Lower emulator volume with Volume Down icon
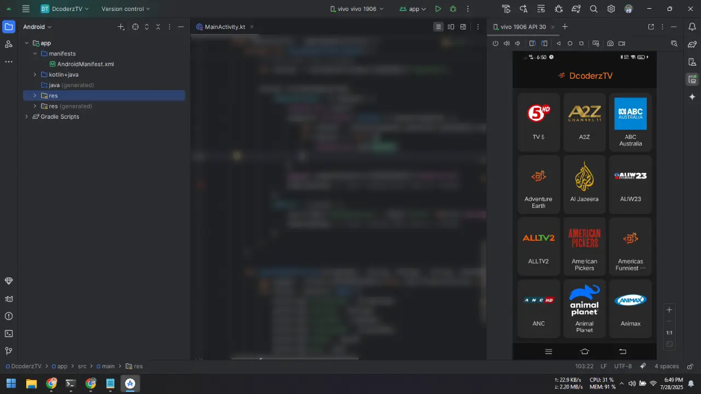 [x=518, y=43]
